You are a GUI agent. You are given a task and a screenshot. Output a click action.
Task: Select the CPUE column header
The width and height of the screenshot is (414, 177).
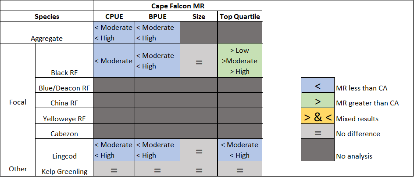[x=114, y=17]
